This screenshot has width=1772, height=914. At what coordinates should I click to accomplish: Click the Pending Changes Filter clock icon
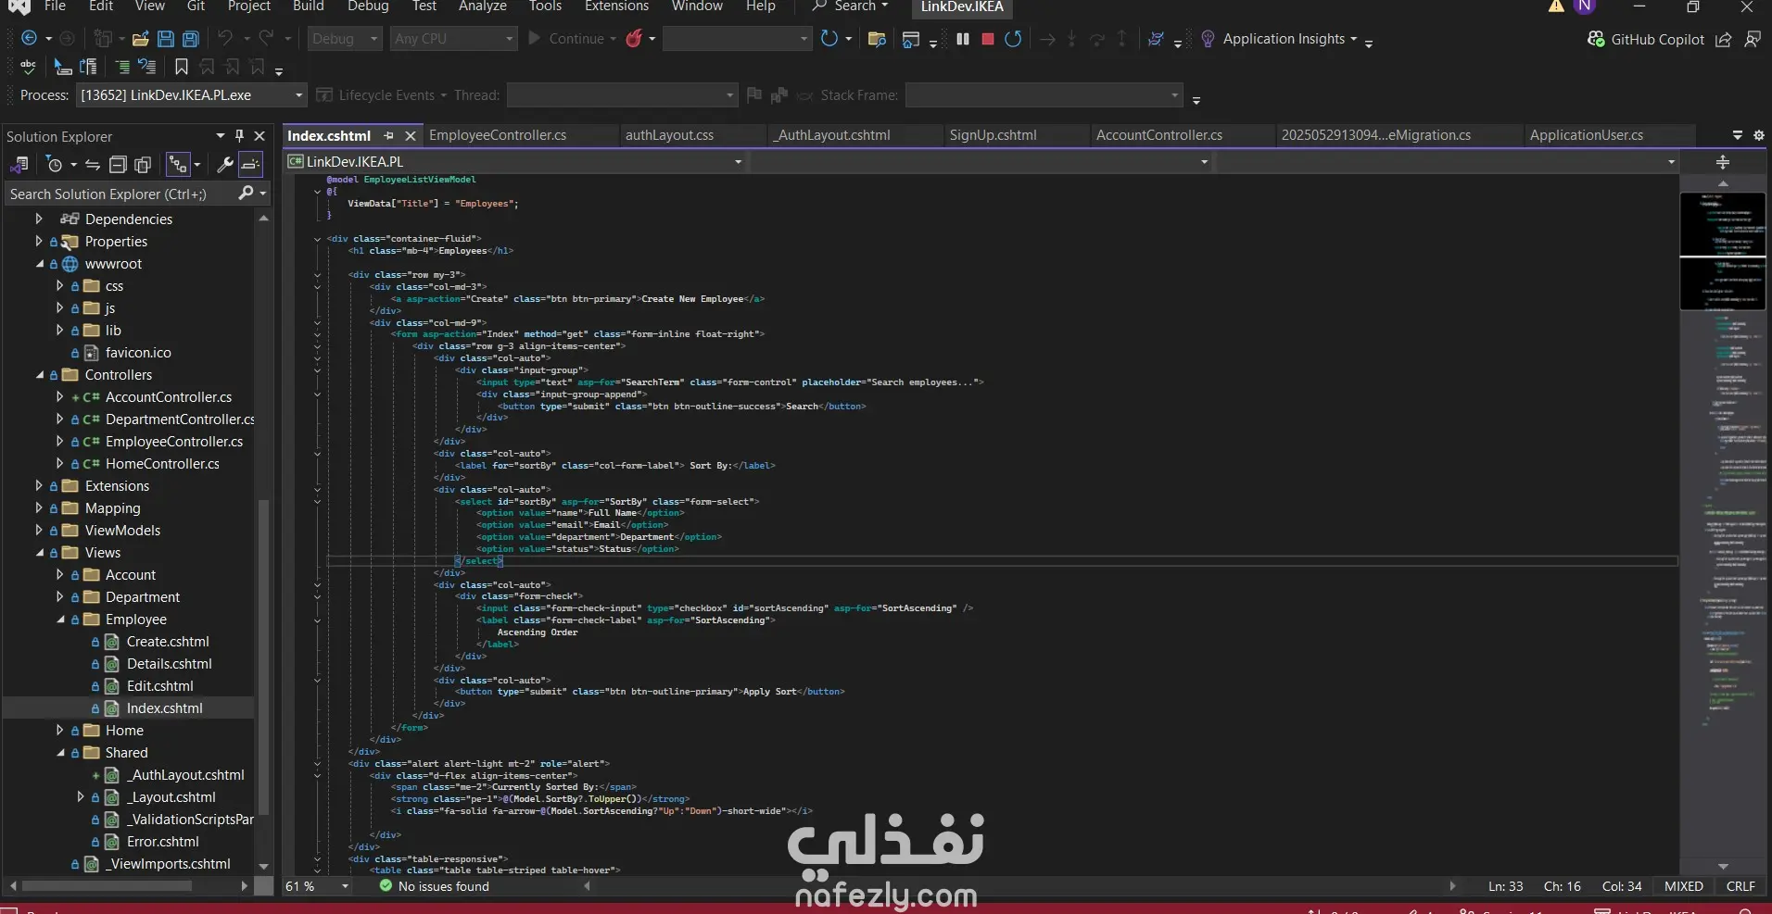coord(55,165)
